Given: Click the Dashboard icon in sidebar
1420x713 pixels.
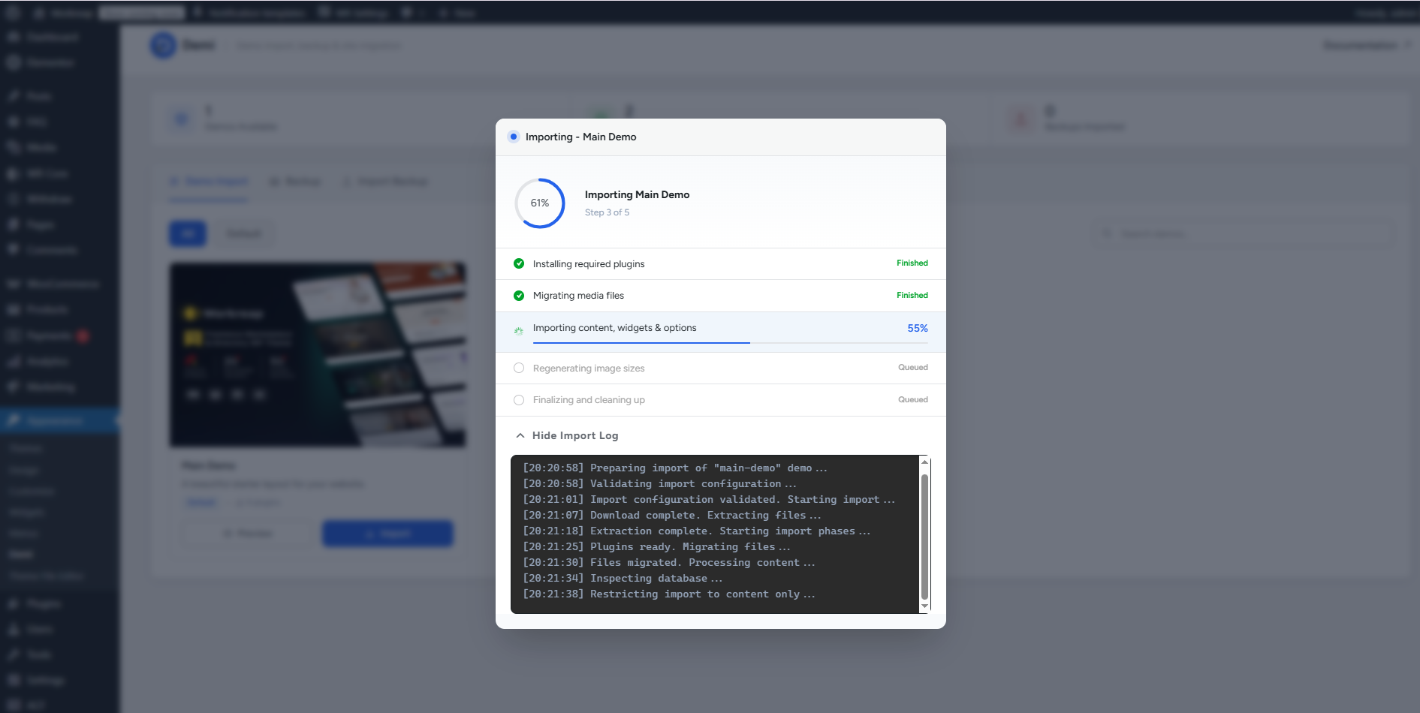Looking at the screenshot, I should coord(14,37).
